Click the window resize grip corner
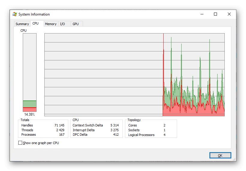 [234, 159]
